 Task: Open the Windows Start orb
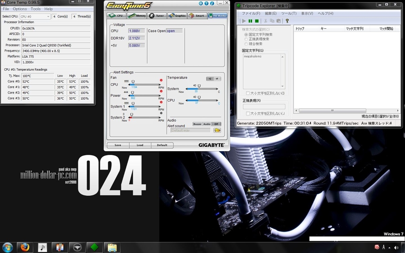pos(8,247)
